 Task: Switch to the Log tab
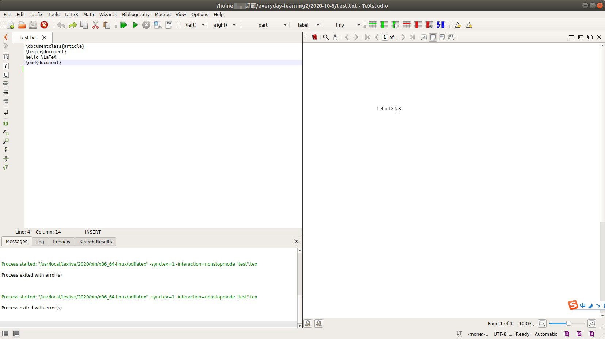coord(40,242)
